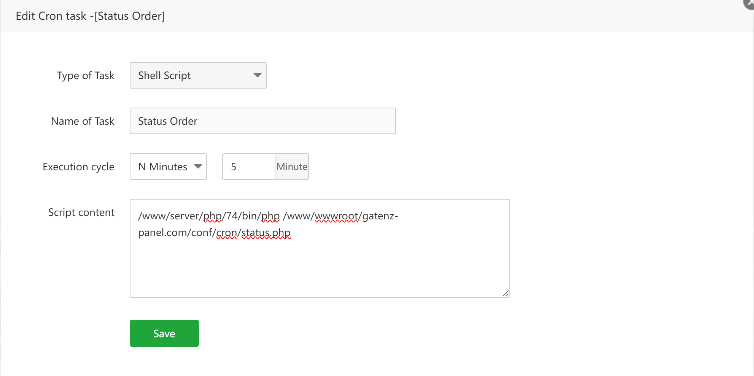Click the N Minutes dropdown arrow
This screenshot has height=376, width=754.
[x=198, y=167]
